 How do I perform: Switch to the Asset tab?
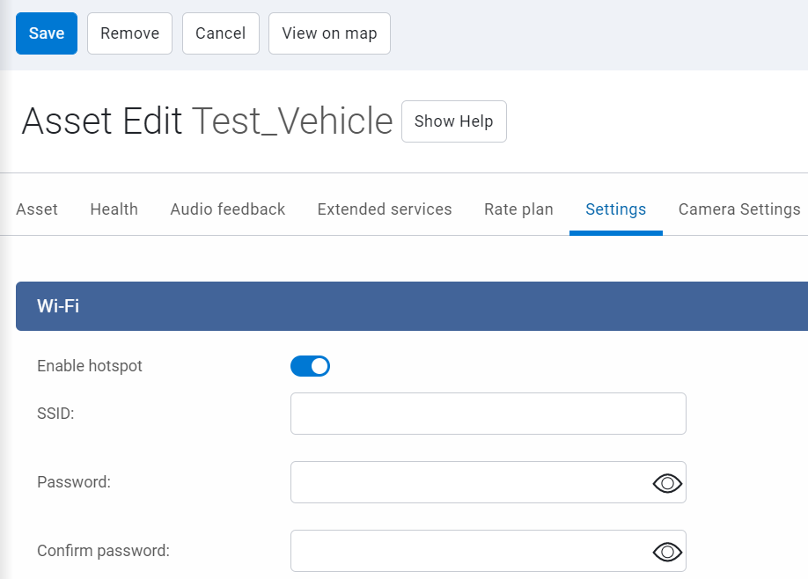point(37,209)
